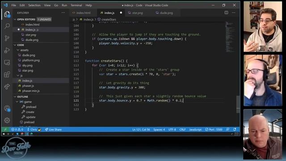Open the Remote Explorer icon
286x161 pixels.
[x=7, y=63]
